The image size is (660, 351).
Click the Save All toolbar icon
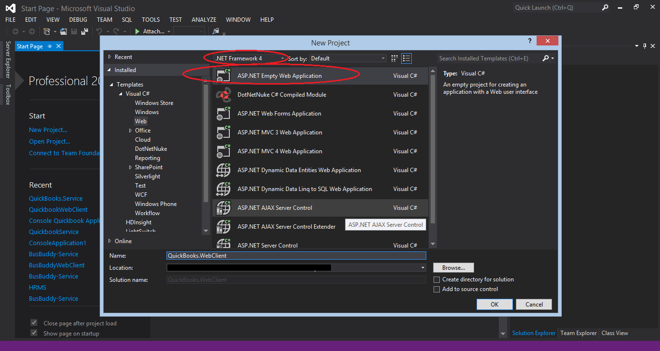coord(85,31)
